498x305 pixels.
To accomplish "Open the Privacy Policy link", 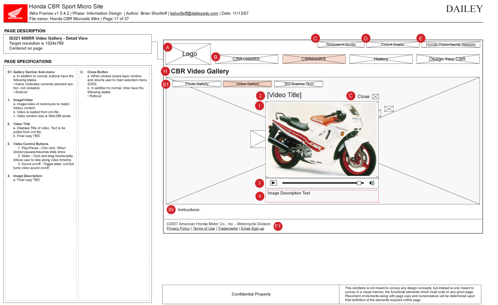I will 178,229.
